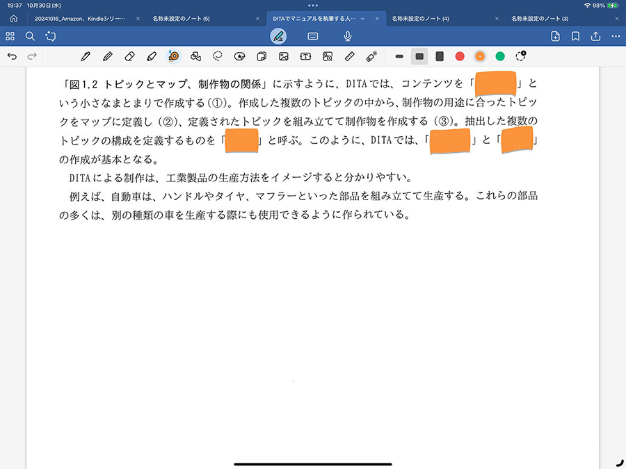
Task: Open the thumbnails grid view
Action: click(x=10, y=36)
